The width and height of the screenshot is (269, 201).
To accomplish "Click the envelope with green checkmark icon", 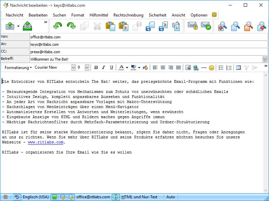I will (206, 26).
